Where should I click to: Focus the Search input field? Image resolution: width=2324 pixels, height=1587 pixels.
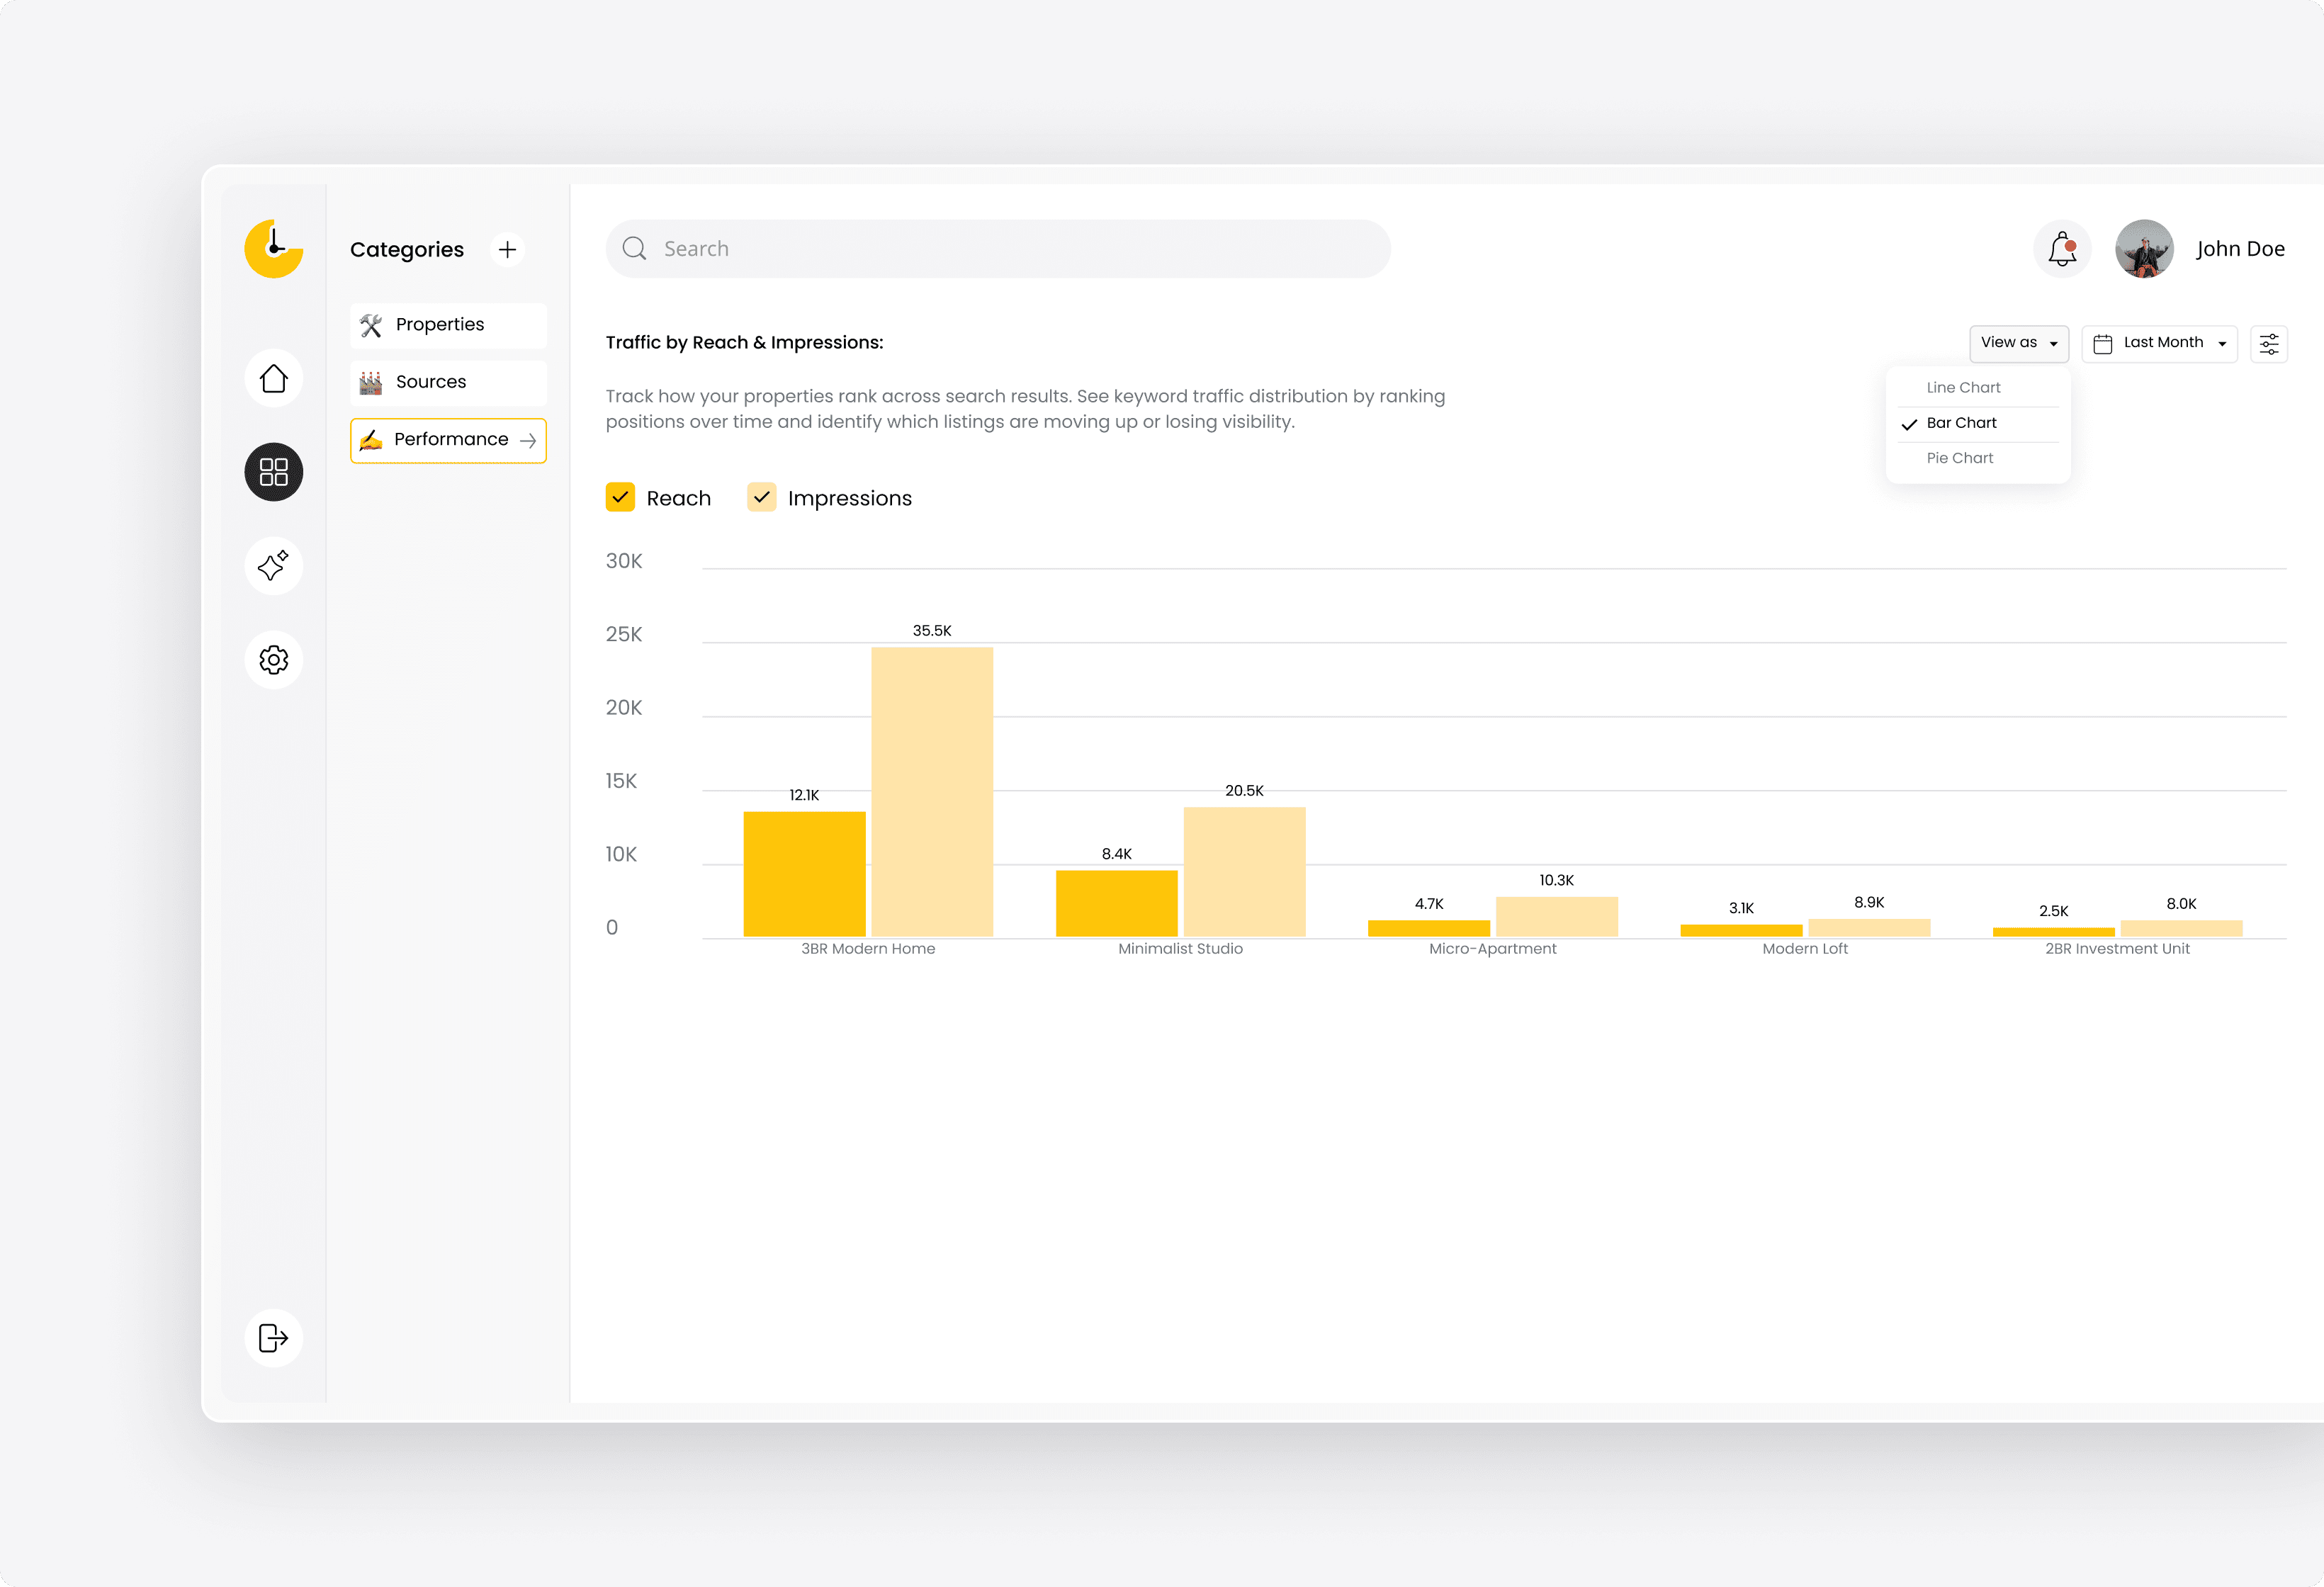[x=998, y=249]
